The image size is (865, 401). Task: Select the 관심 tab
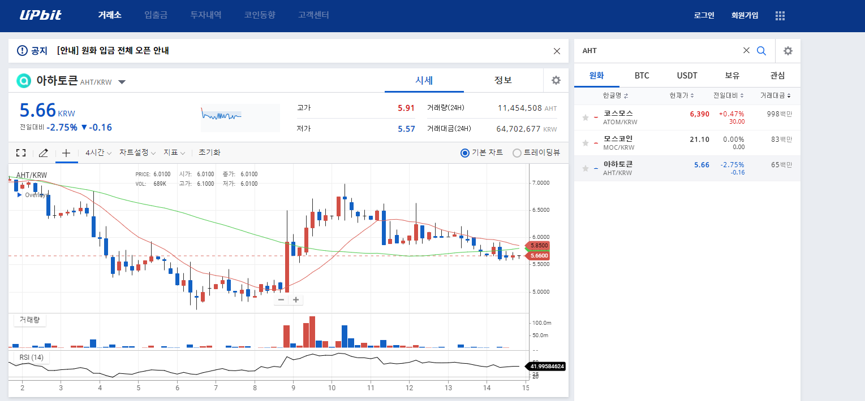tap(778, 76)
